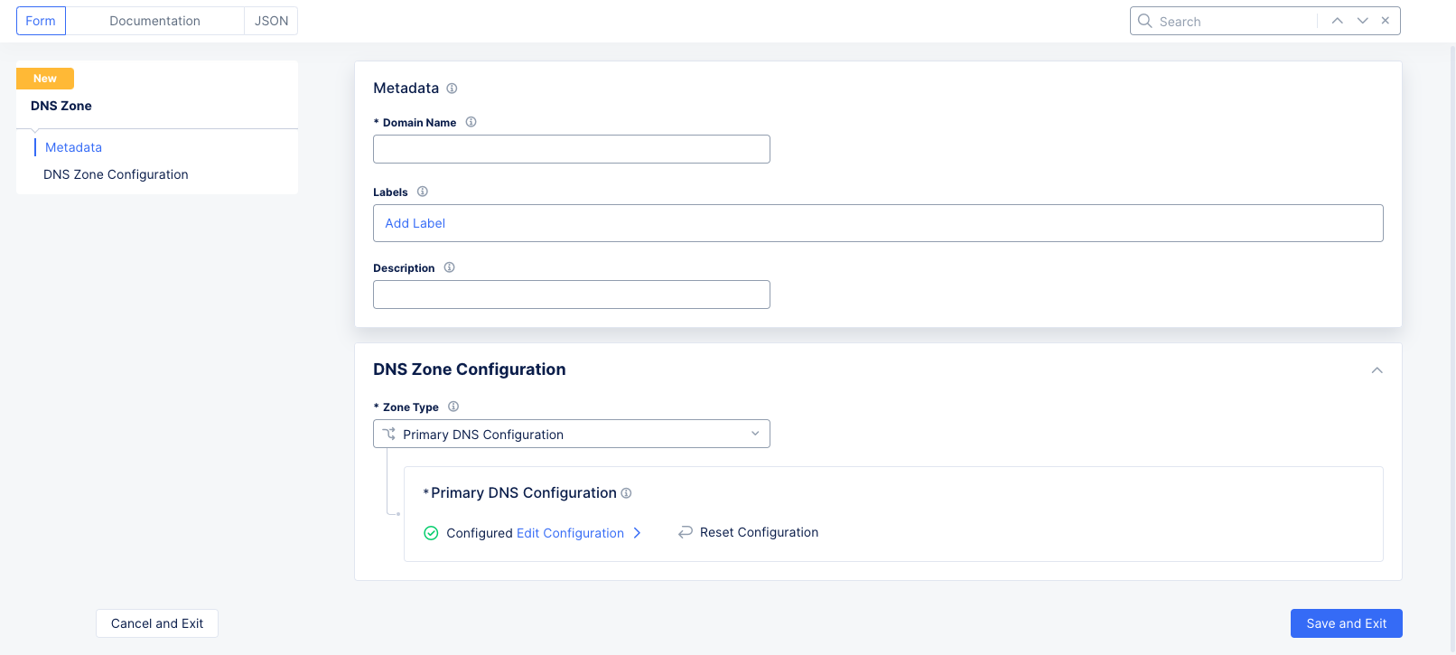Switch to the Documentation tab
The width and height of the screenshot is (1456, 655).
click(154, 21)
